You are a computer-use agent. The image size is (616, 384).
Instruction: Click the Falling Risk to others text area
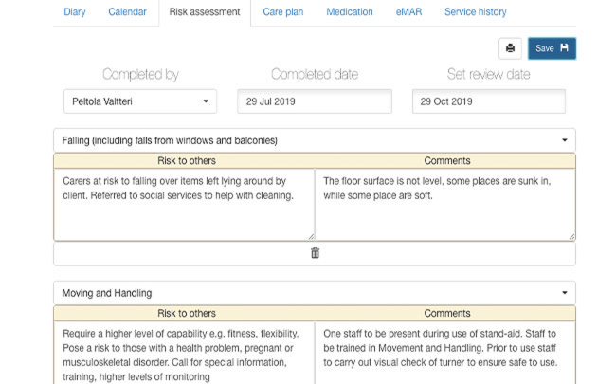[184, 205]
